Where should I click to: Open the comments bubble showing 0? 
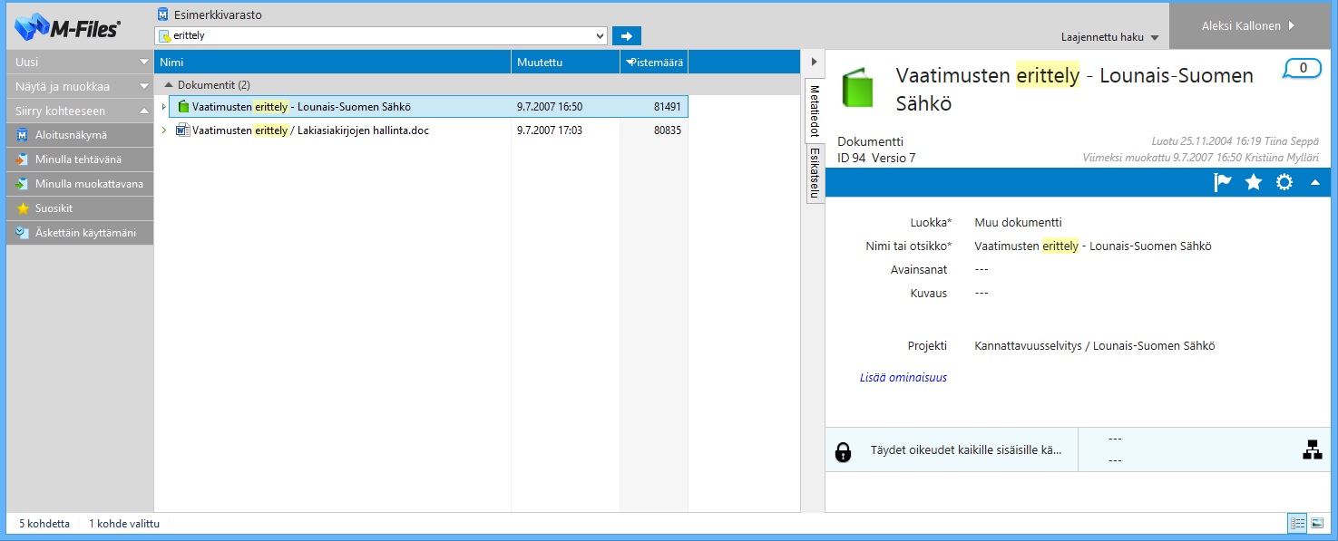pos(1303,69)
